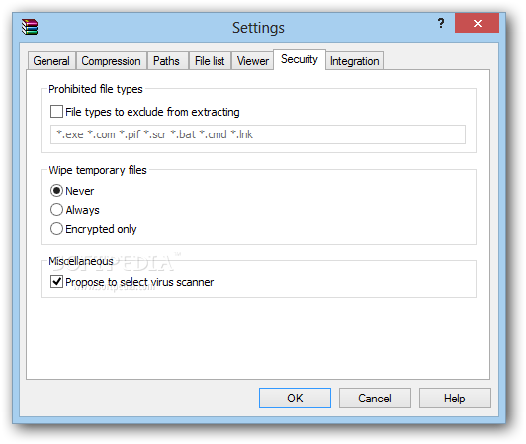
Task: Click the Settings title bar text
Action: pos(258,28)
